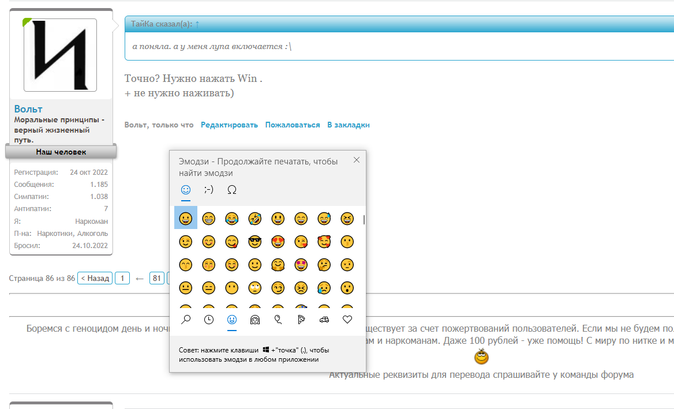674x409 pixels.
Task: Choose the star-struck emoji
Action: (x=301, y=265)
